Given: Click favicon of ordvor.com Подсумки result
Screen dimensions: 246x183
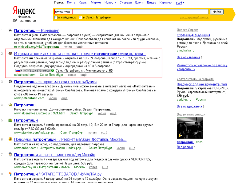Looking at the screenshot, I should tap(10, 139).
